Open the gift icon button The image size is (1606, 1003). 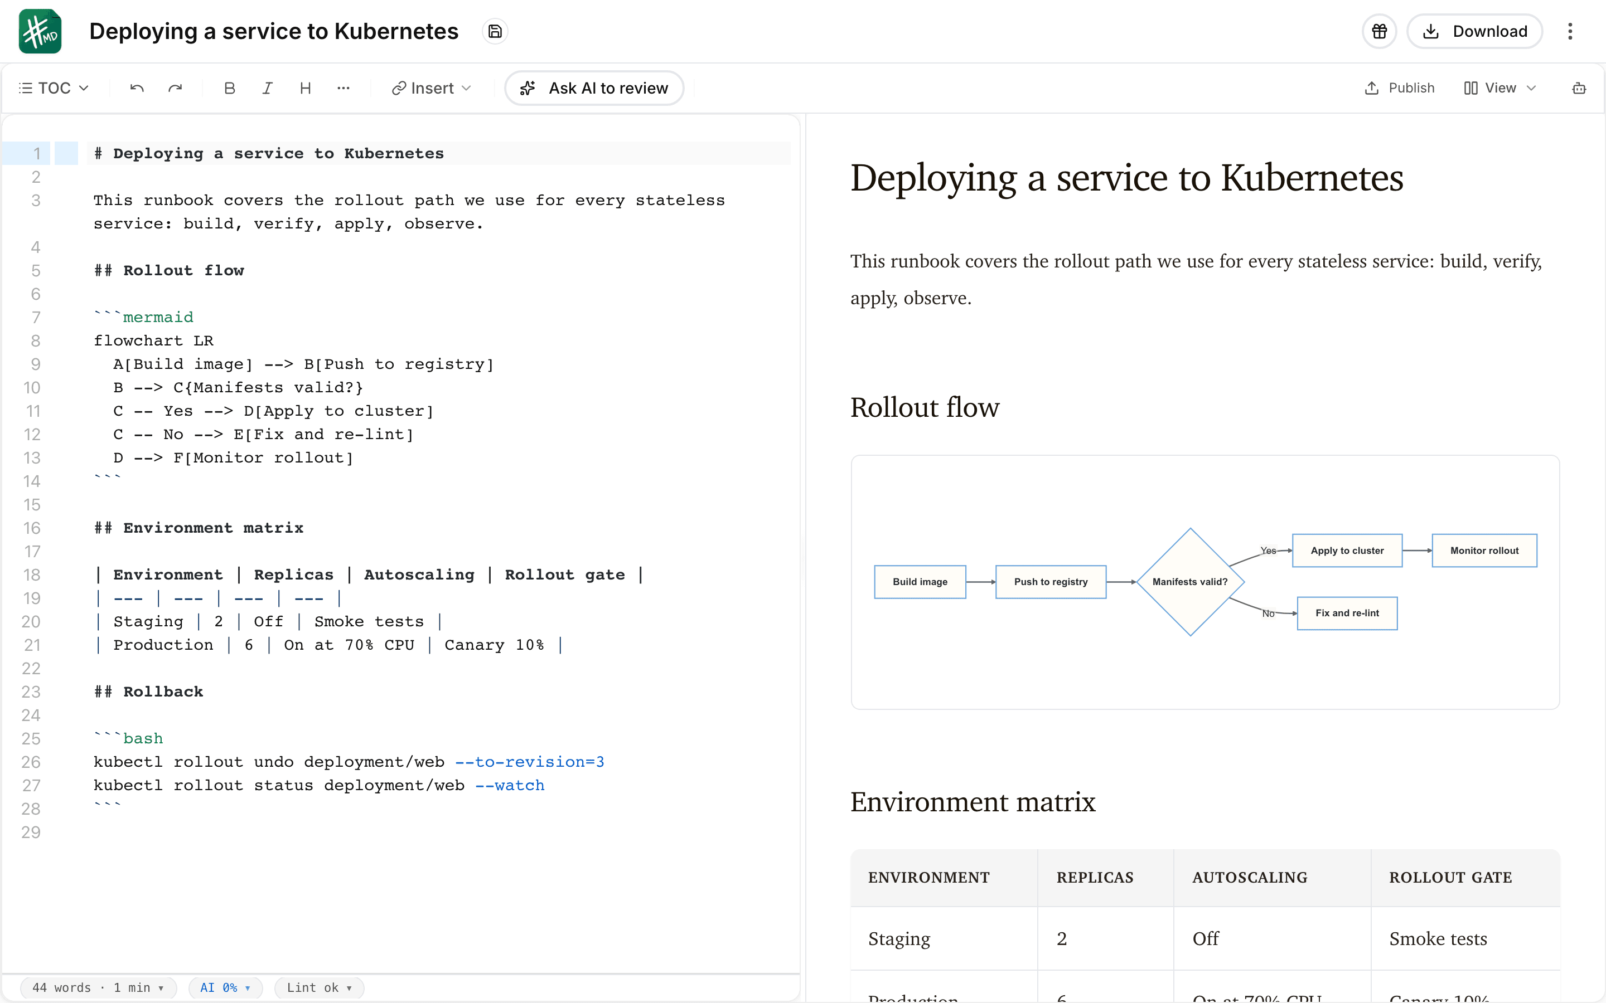coord(1379,31)
